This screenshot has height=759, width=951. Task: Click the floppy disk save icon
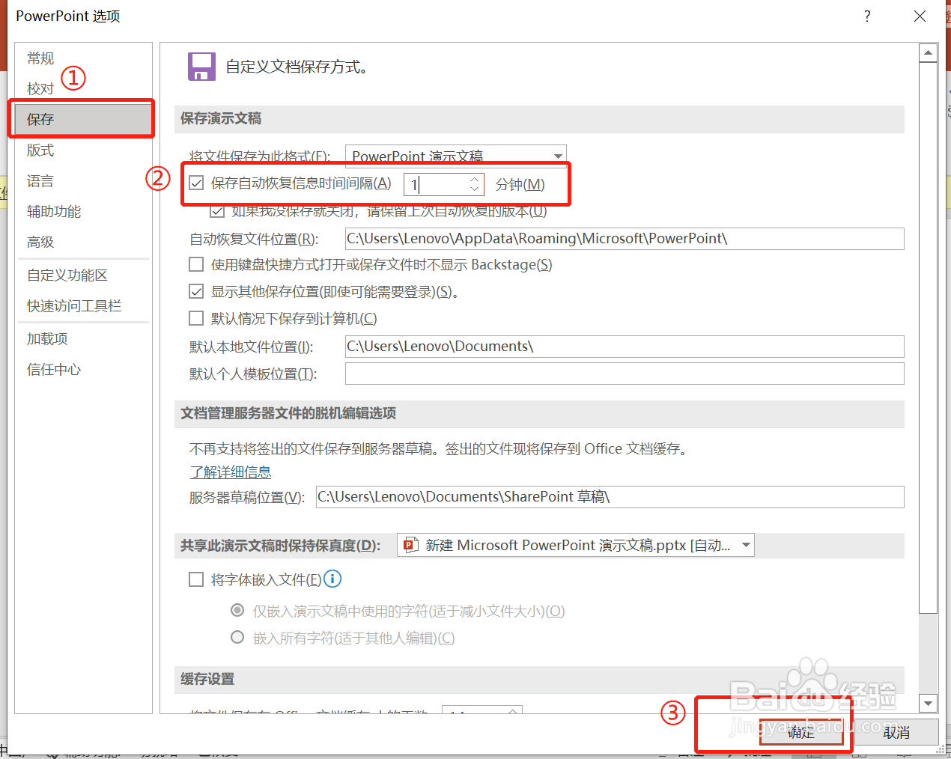coord(201,67)
